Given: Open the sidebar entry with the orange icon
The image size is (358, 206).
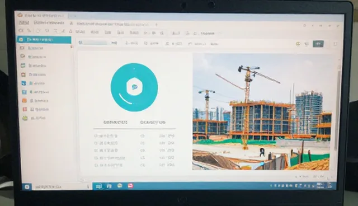Looking at the screenshot, I should pos(35,101).
